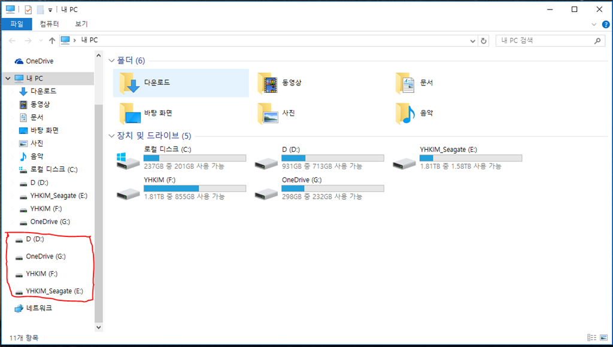Click the 내 PC breadcrumb in address bar
The width and height of the screenshot is (613, 347).
(x=90, y=40)
